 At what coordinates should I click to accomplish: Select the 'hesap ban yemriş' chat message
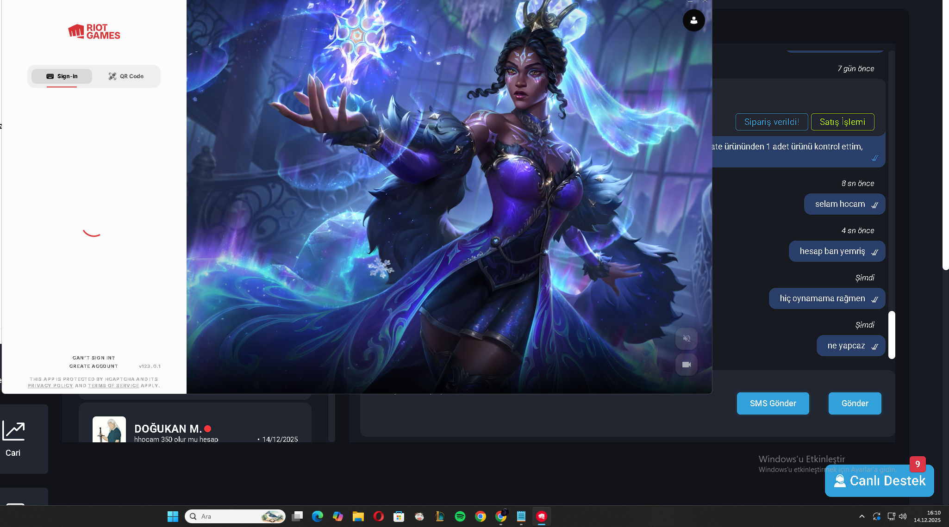pyautogui.click(x=837, y=251)
